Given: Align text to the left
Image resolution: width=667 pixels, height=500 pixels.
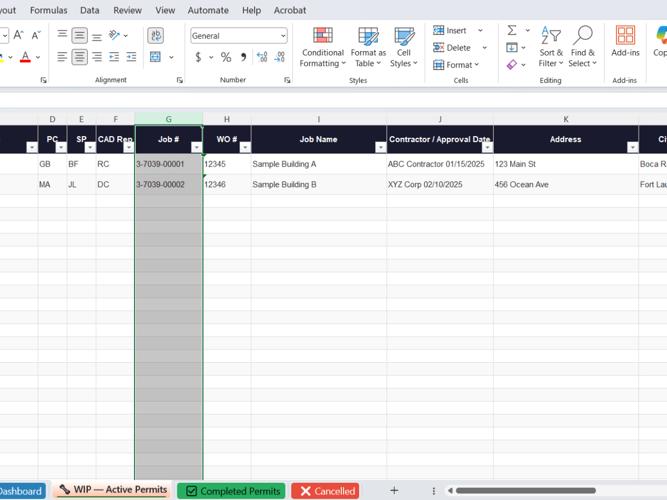Looking at the screenshot, I should point(62,57).
